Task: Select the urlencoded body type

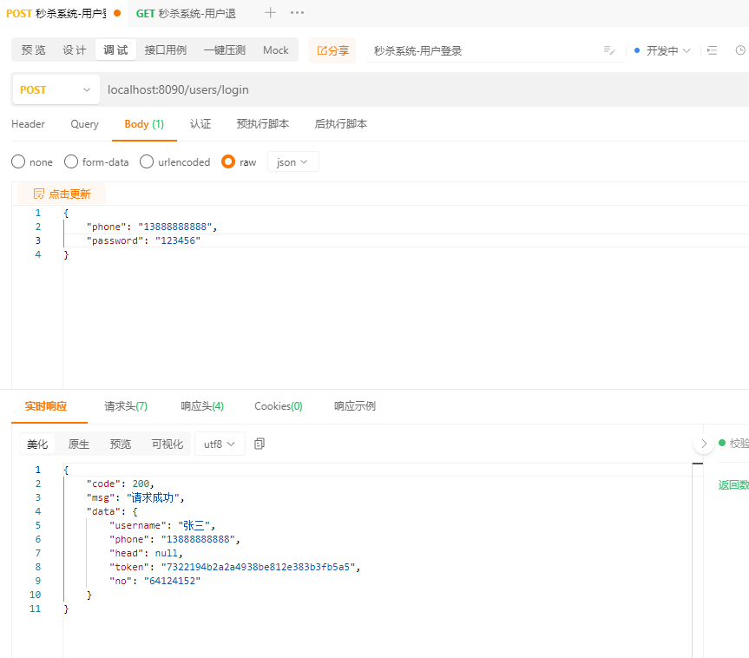Action: click(147, 162)
